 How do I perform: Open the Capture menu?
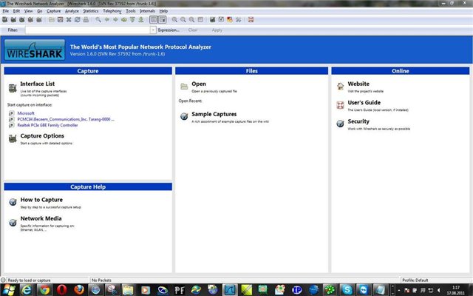54,11
